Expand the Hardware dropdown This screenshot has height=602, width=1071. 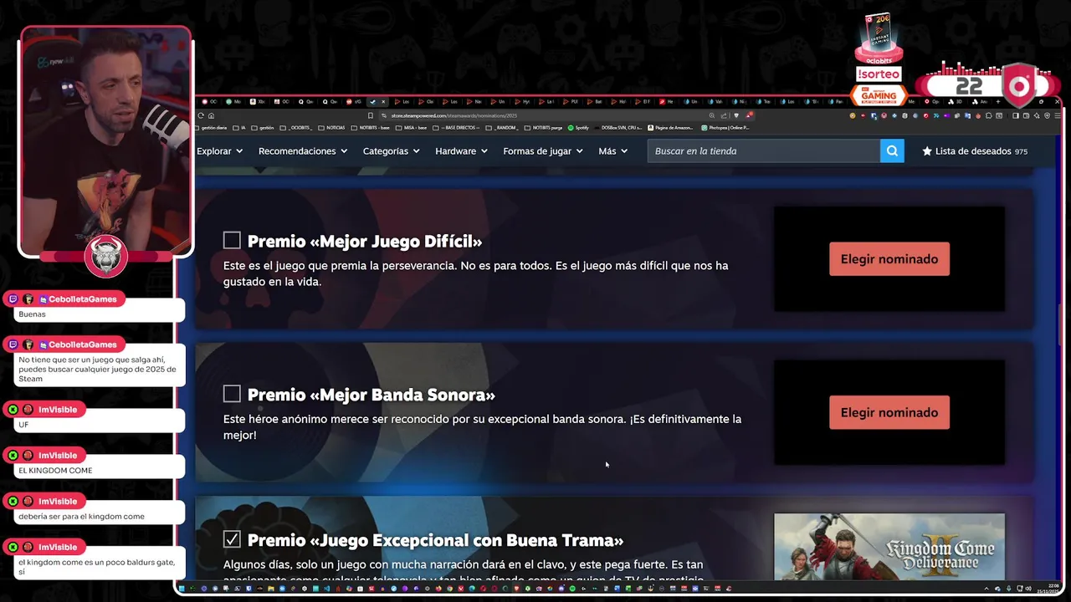[461, 151]
